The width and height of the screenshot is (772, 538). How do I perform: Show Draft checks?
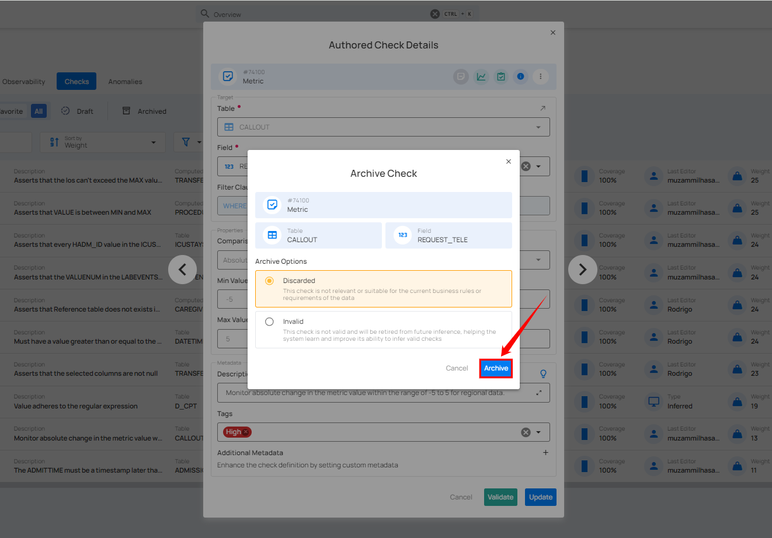(x=78, y=111)
